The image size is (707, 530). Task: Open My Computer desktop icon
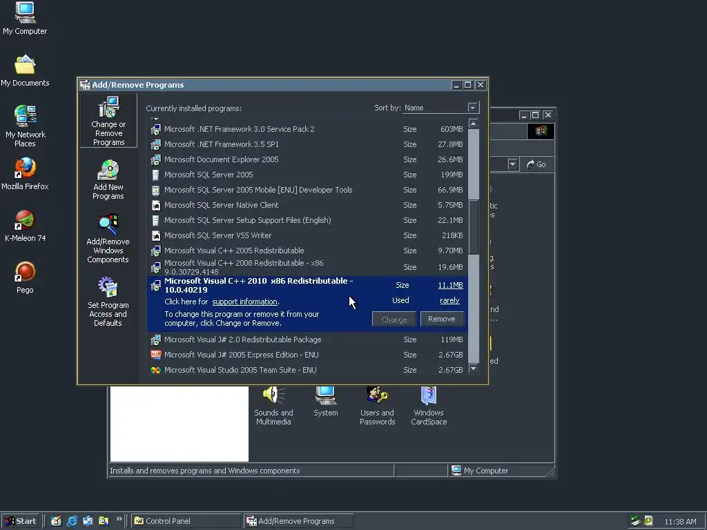[x=25, y=18]
